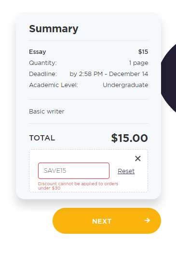This screenshot has height=254, width=176.
Task: Click the SAVE15 promo code field
Action: 74,171
